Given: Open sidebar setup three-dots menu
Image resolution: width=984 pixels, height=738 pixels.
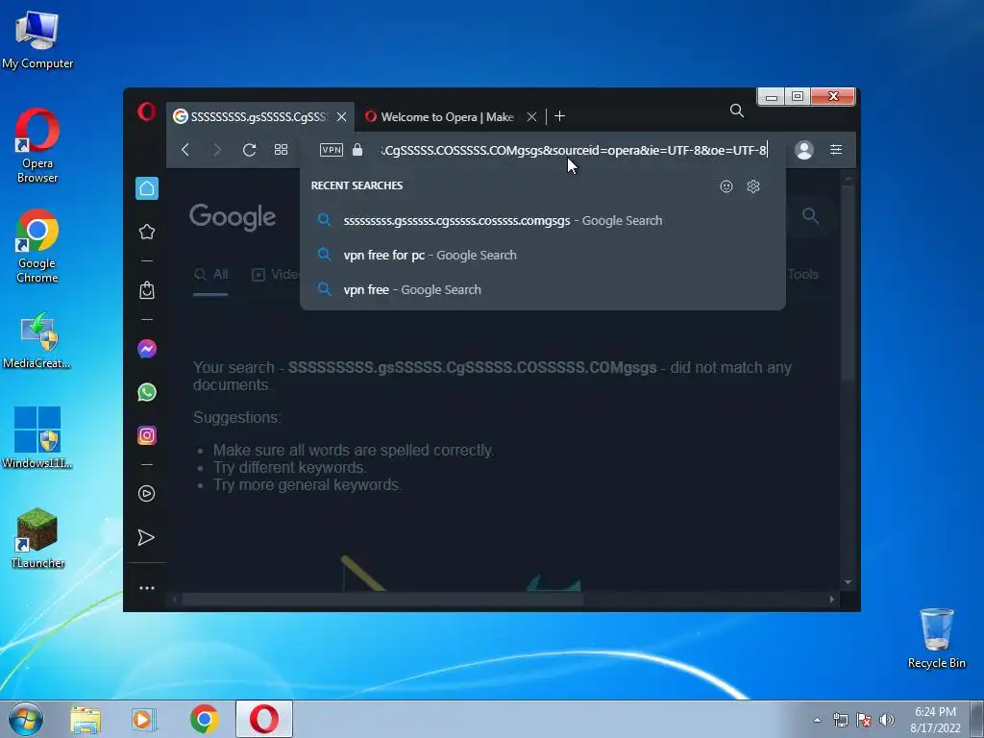Looking at the screenshot, I should click(147, 588).
